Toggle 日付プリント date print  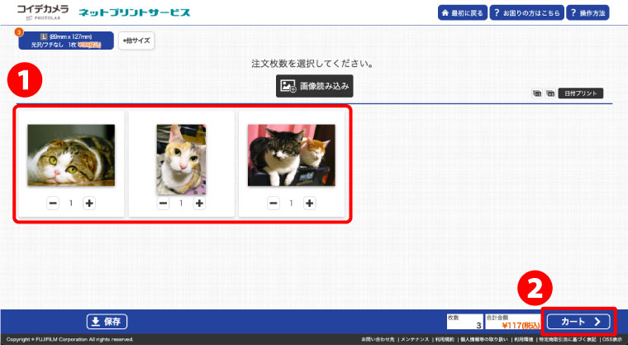[x=580, y=93]
